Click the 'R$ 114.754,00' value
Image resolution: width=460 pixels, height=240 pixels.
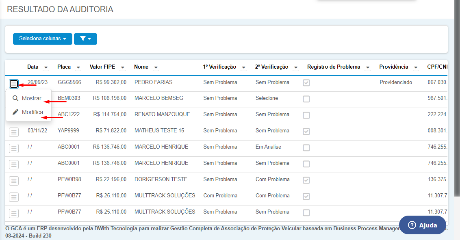[x=110, y=114]
